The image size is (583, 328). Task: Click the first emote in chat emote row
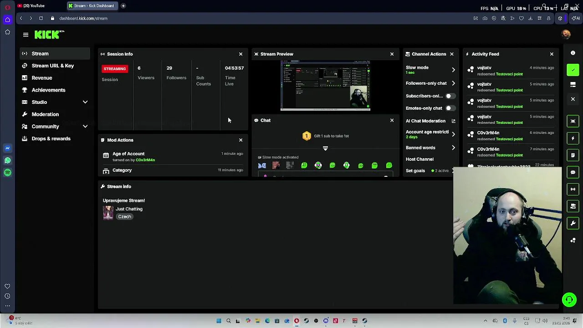[262, 166]
